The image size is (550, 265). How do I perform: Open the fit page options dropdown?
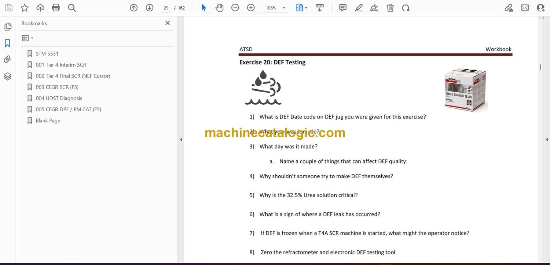click(x=302, y=8)
